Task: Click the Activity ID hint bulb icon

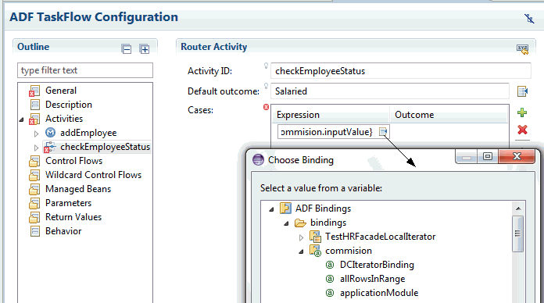Action: point(266,66)
